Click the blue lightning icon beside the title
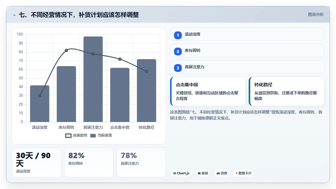 14,15
